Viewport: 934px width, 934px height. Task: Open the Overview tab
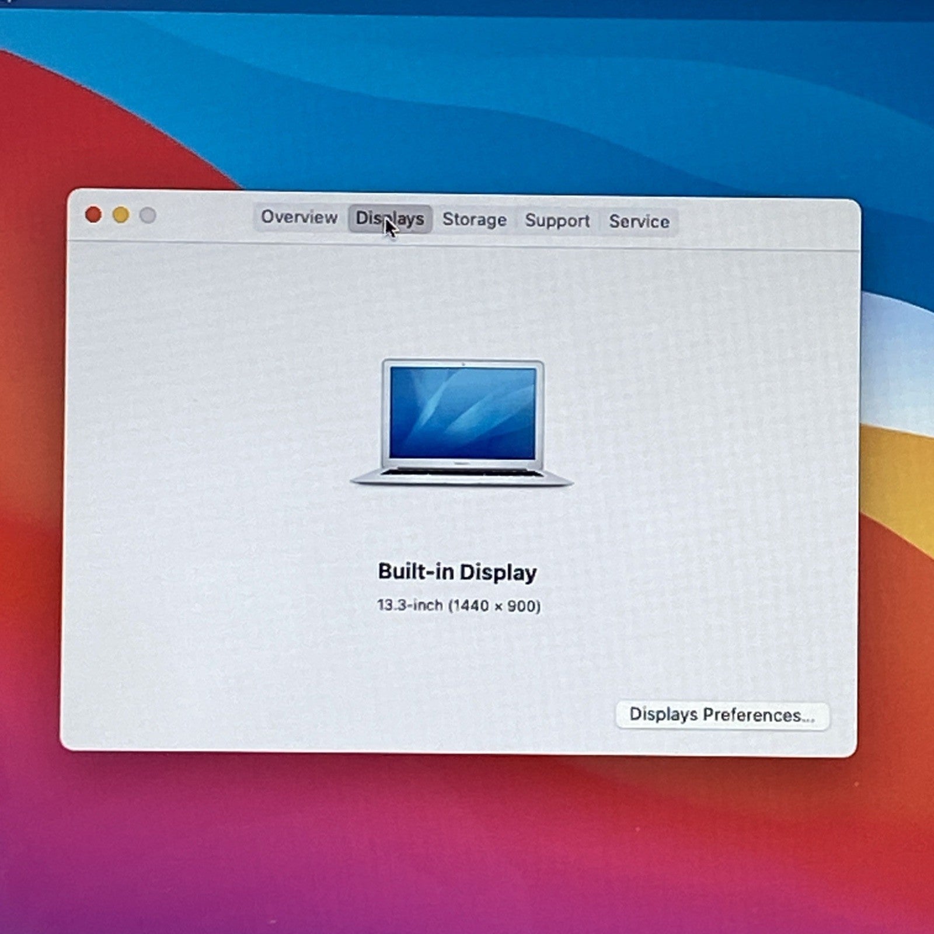coord(299,220)
